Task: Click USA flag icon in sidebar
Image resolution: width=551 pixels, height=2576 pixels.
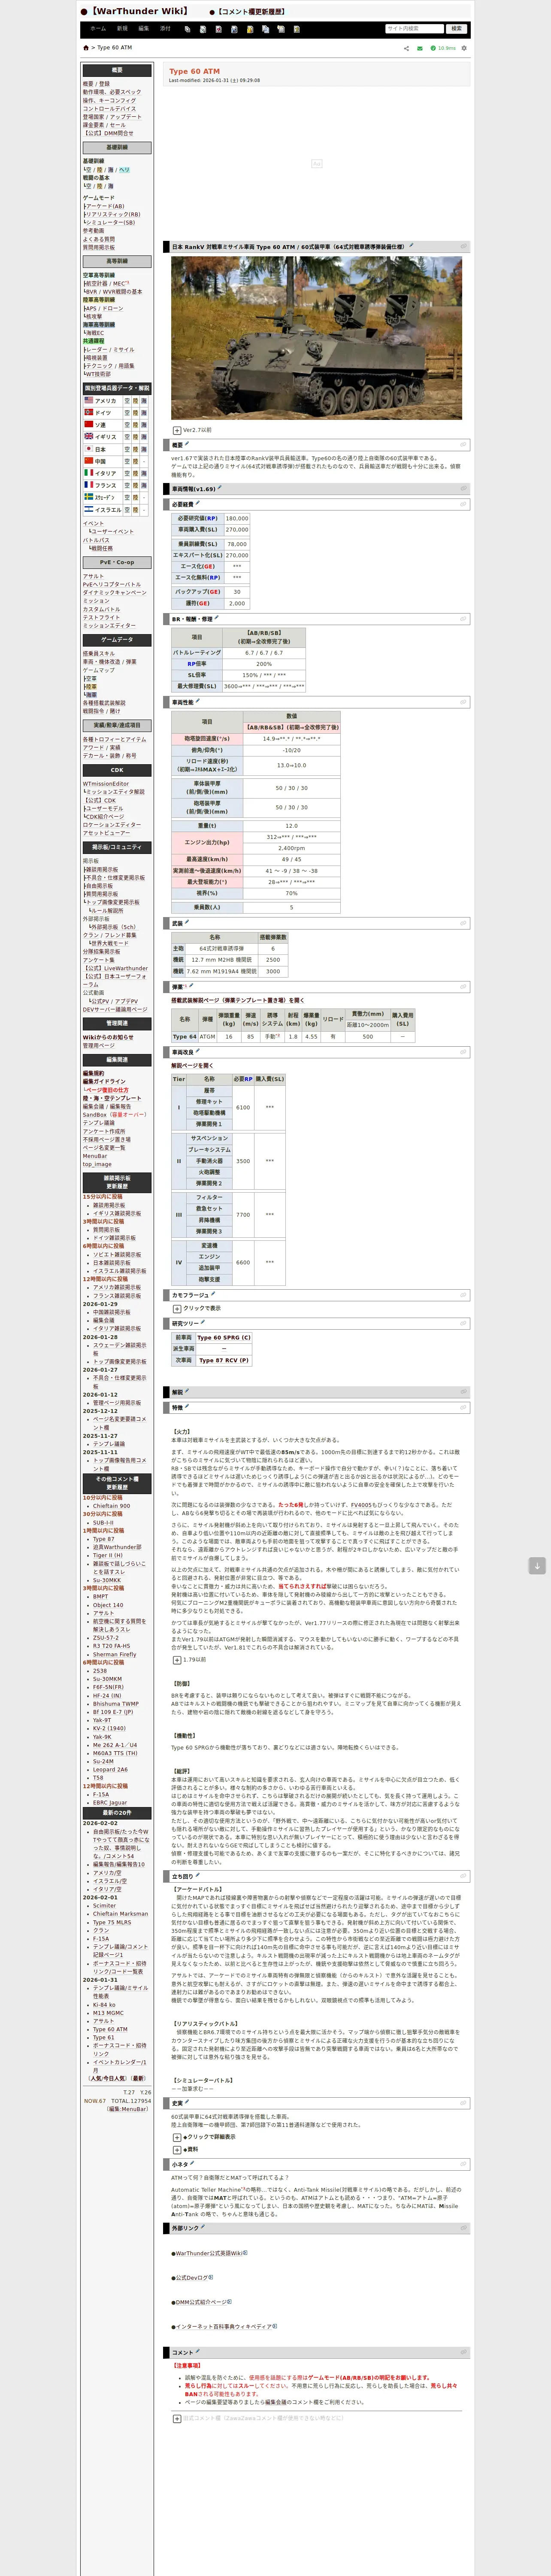Action: pos(89,400)
